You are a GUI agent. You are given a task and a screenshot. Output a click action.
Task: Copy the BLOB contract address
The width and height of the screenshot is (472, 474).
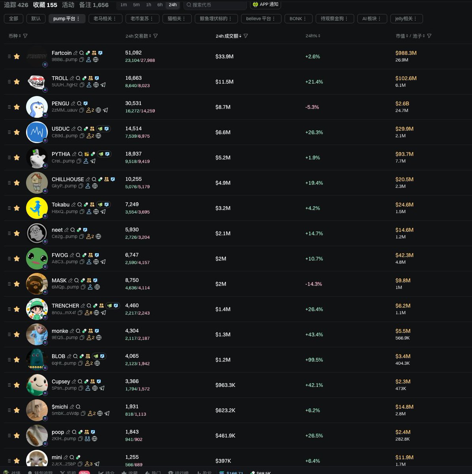pos(80,363)
